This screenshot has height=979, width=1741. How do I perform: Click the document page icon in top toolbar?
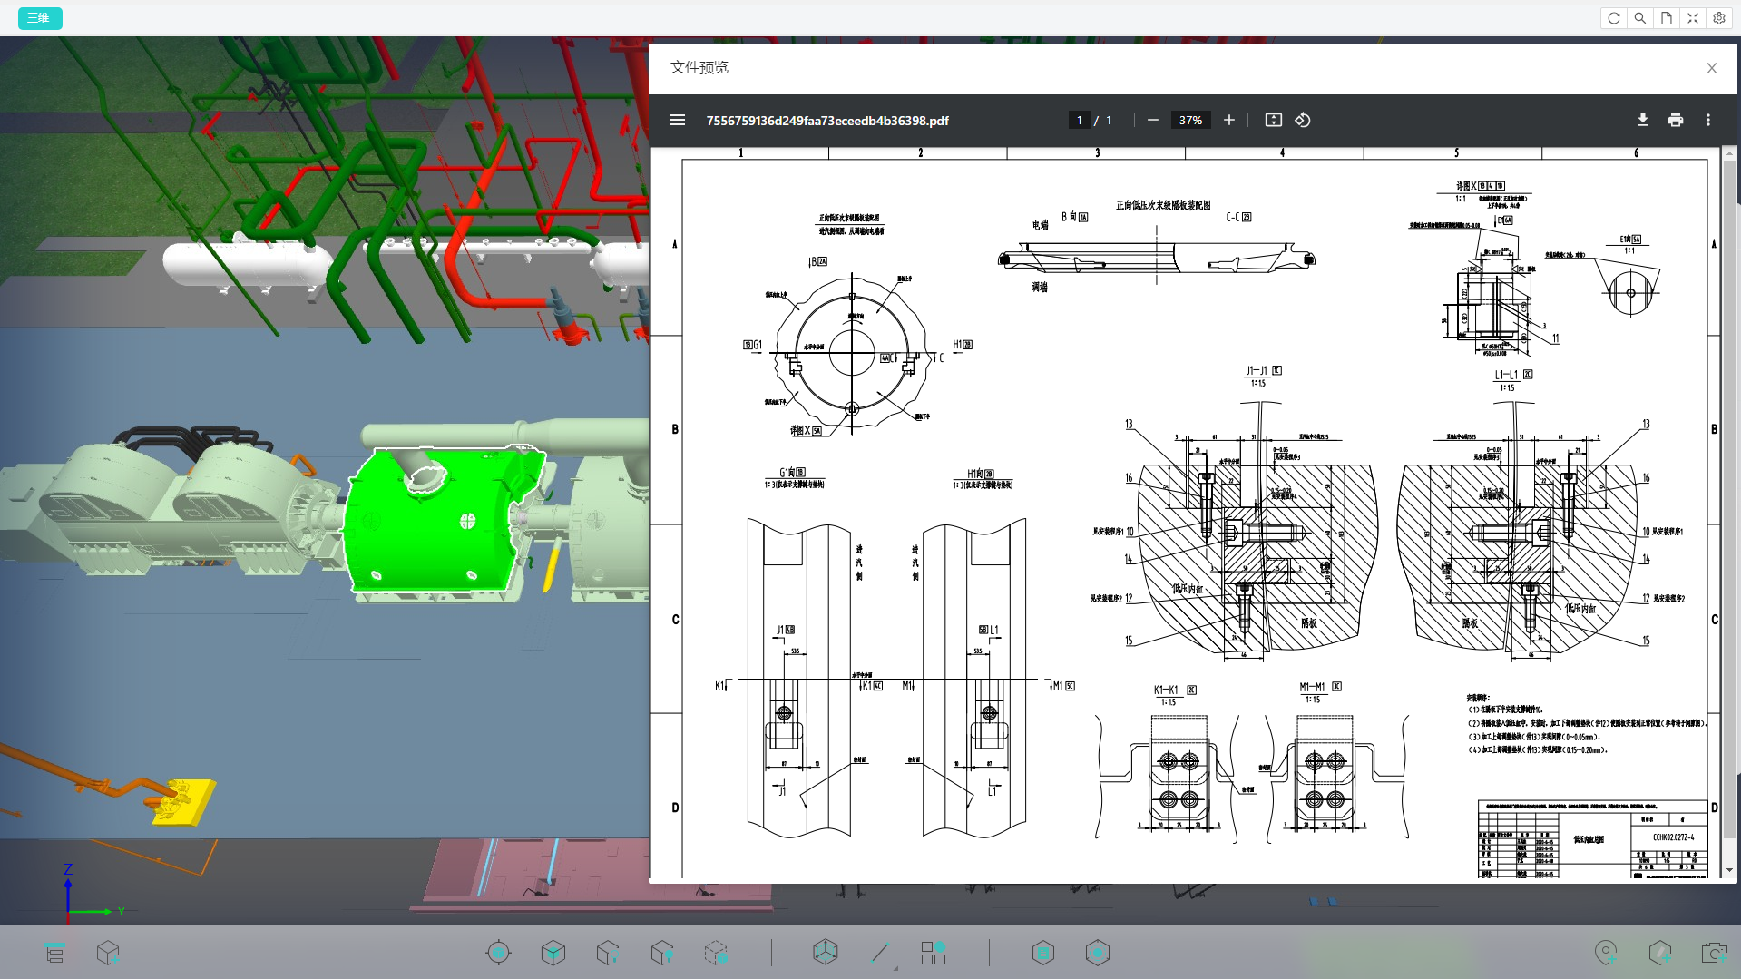[x=1667, y=18]
